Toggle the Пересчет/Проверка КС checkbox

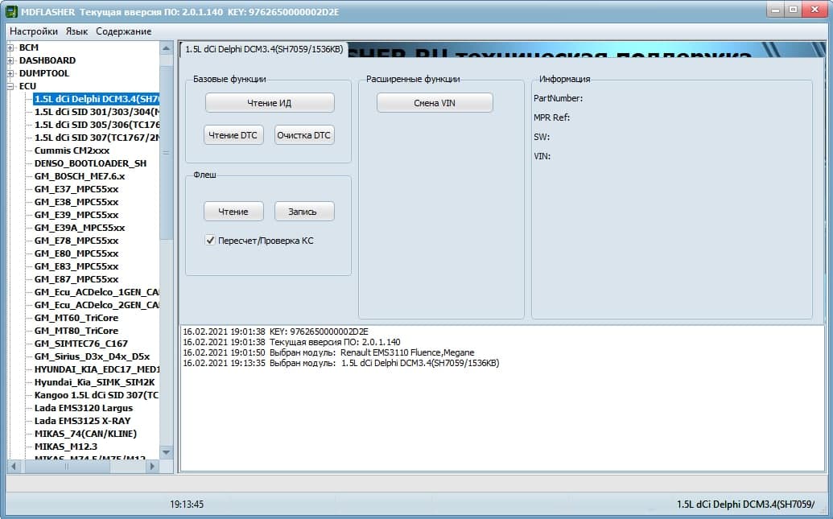tap(210, 240)
